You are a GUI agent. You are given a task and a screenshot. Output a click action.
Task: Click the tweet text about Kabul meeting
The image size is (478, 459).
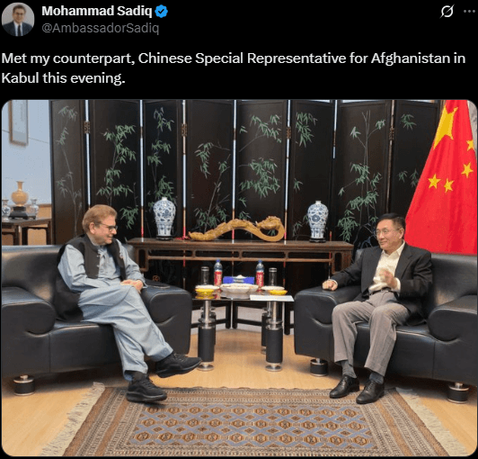click(234, 68)
